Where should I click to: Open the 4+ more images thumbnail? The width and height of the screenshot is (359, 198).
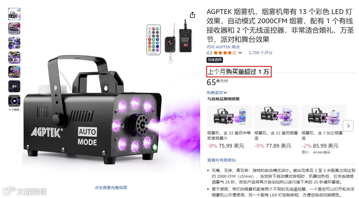coord(14,86)
